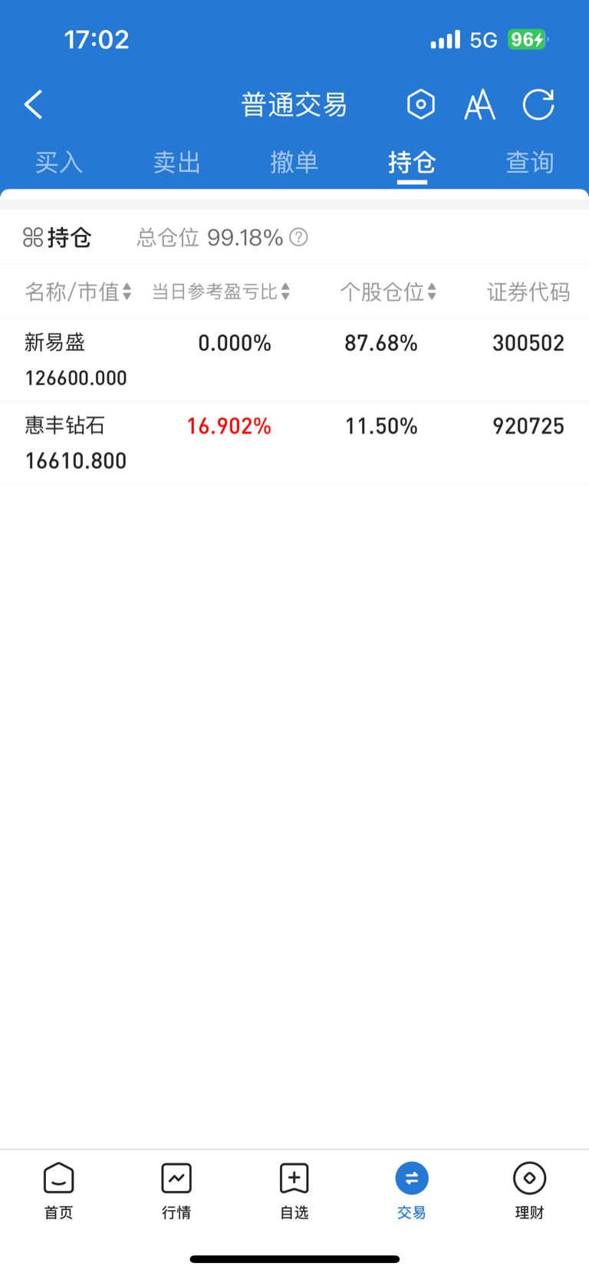Image resolution: width=589 pixels, height=1276 pixels.
Task: Tap the font size AA icon
Action: pyautogui.click(x=479, y=104)
